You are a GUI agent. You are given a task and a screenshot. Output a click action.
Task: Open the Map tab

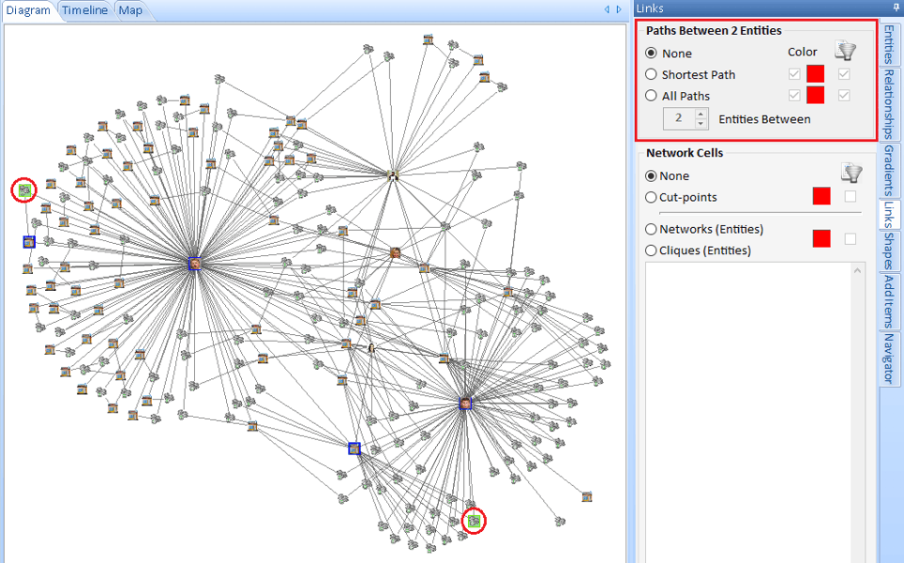click(130, 10)
